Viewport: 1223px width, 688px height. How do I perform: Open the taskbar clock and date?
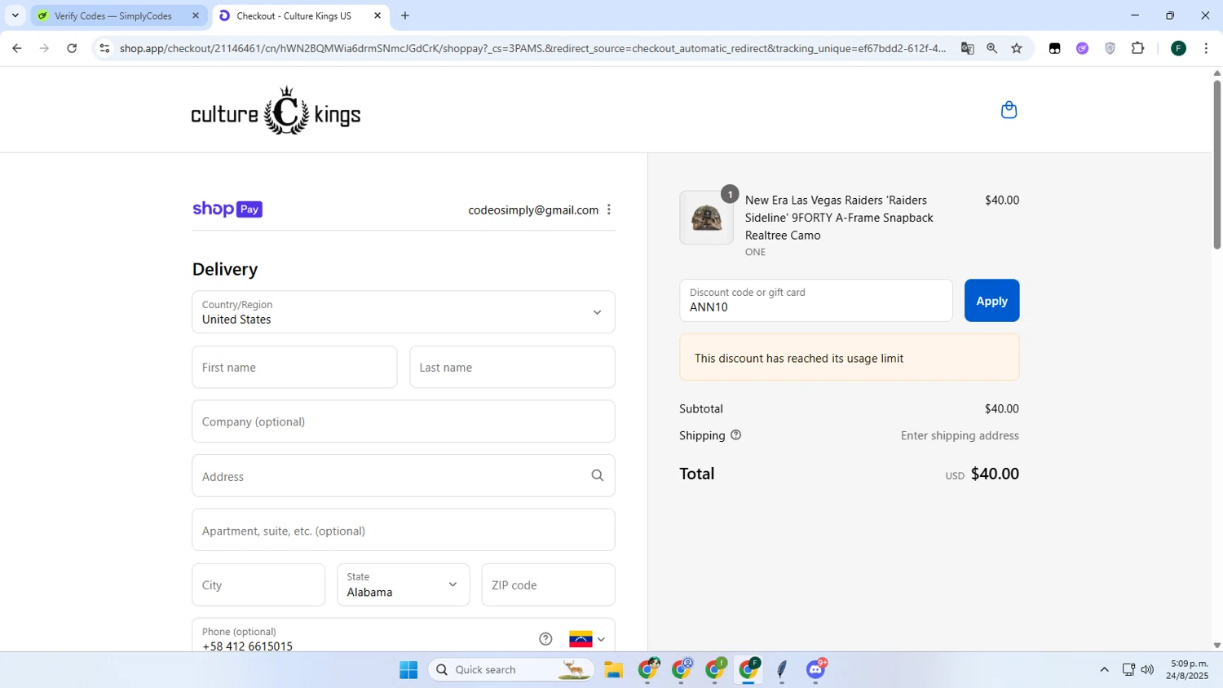1188,669
